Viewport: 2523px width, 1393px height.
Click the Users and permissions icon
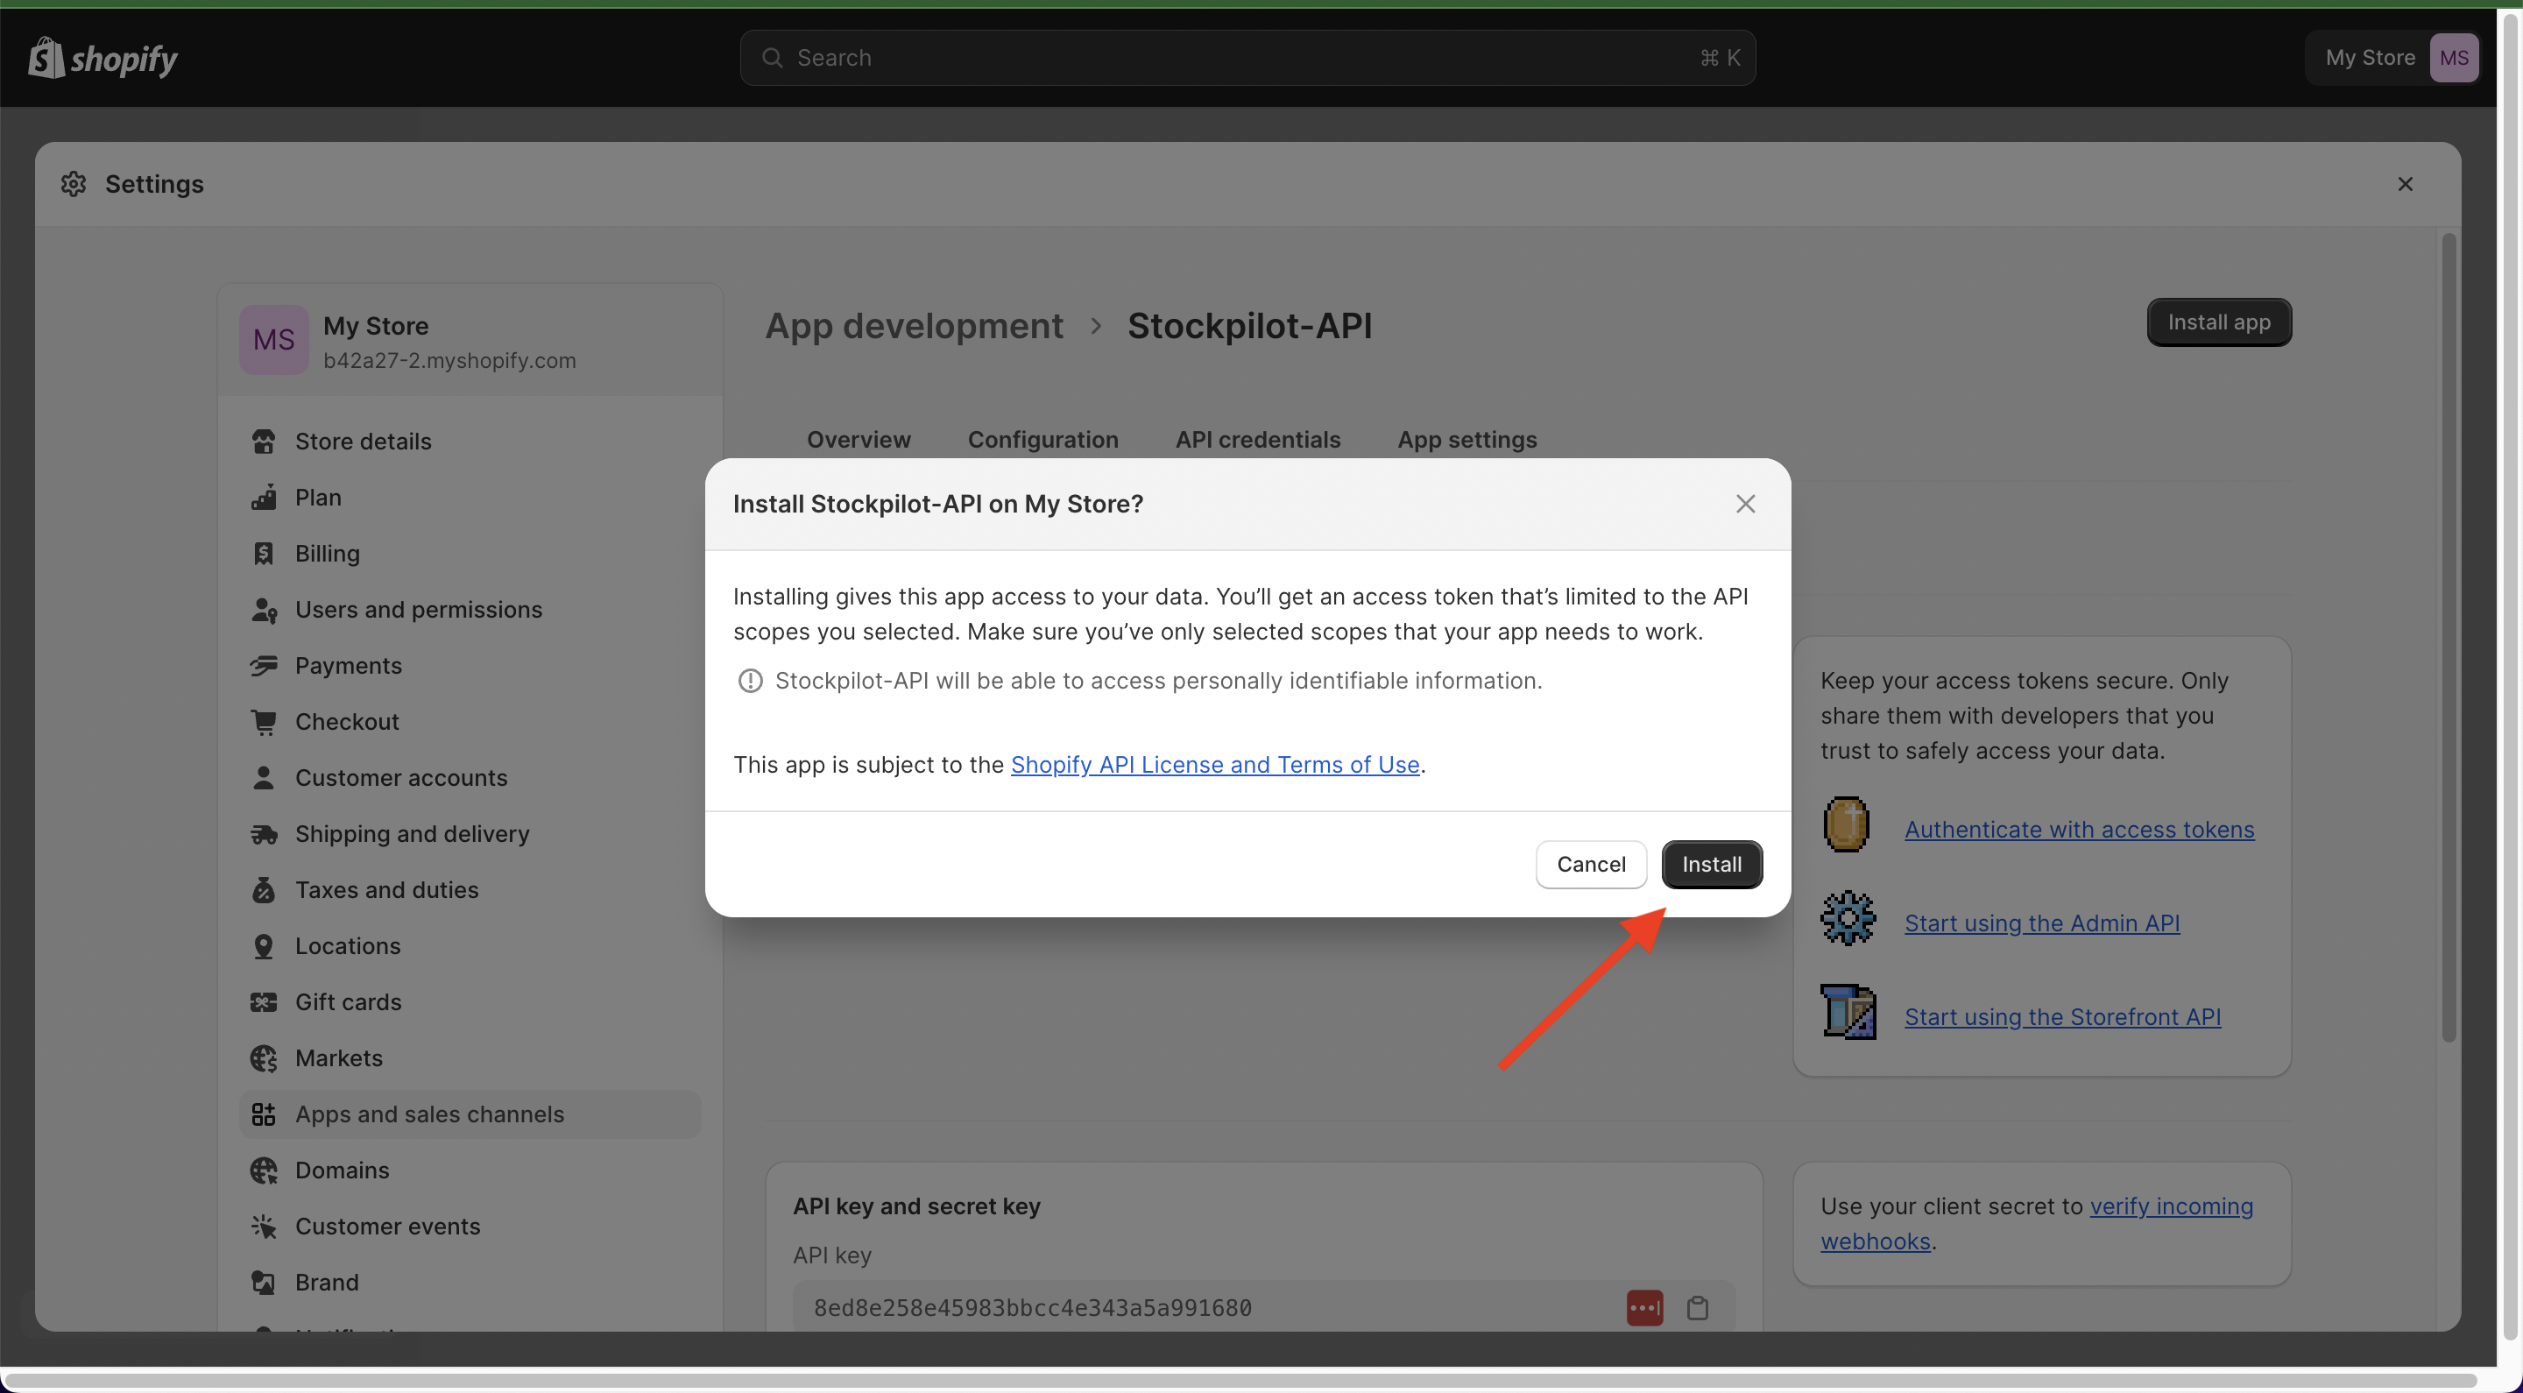[x=264, y=609]
